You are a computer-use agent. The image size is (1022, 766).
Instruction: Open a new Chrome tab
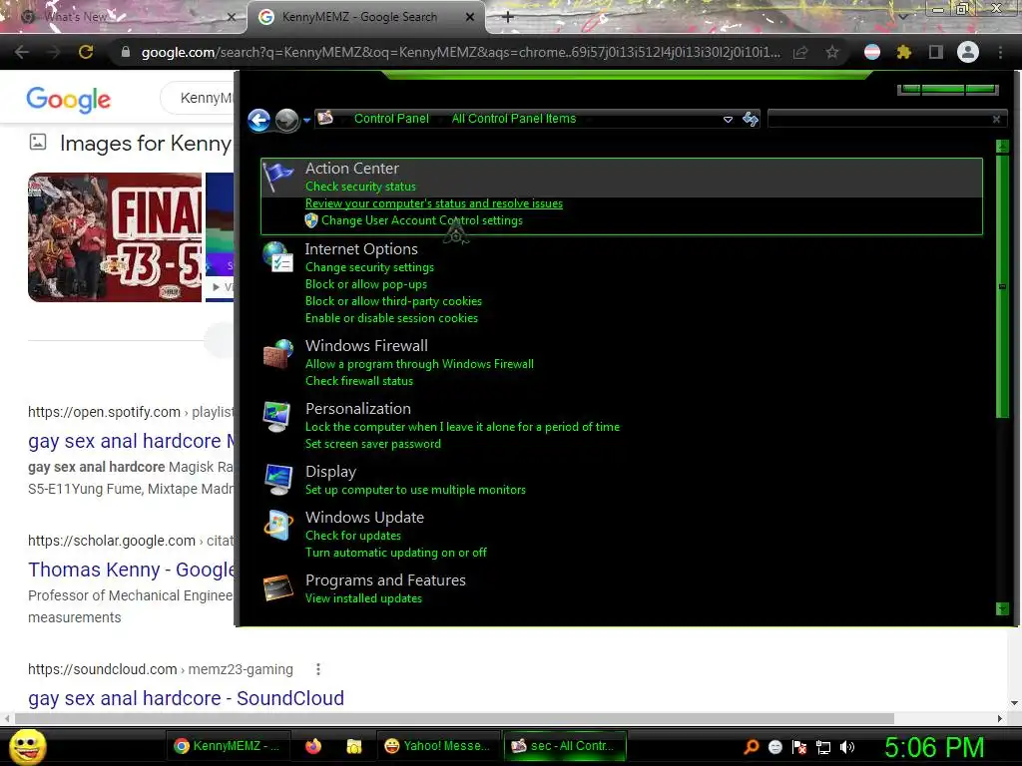coord(508,17)
